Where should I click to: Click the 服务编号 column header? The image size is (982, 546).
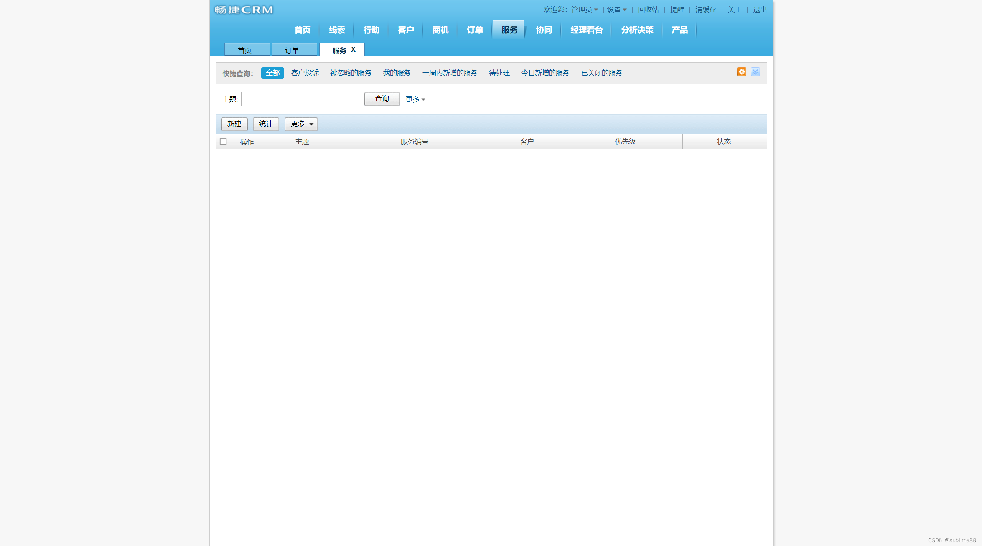(x=415, y=142)
